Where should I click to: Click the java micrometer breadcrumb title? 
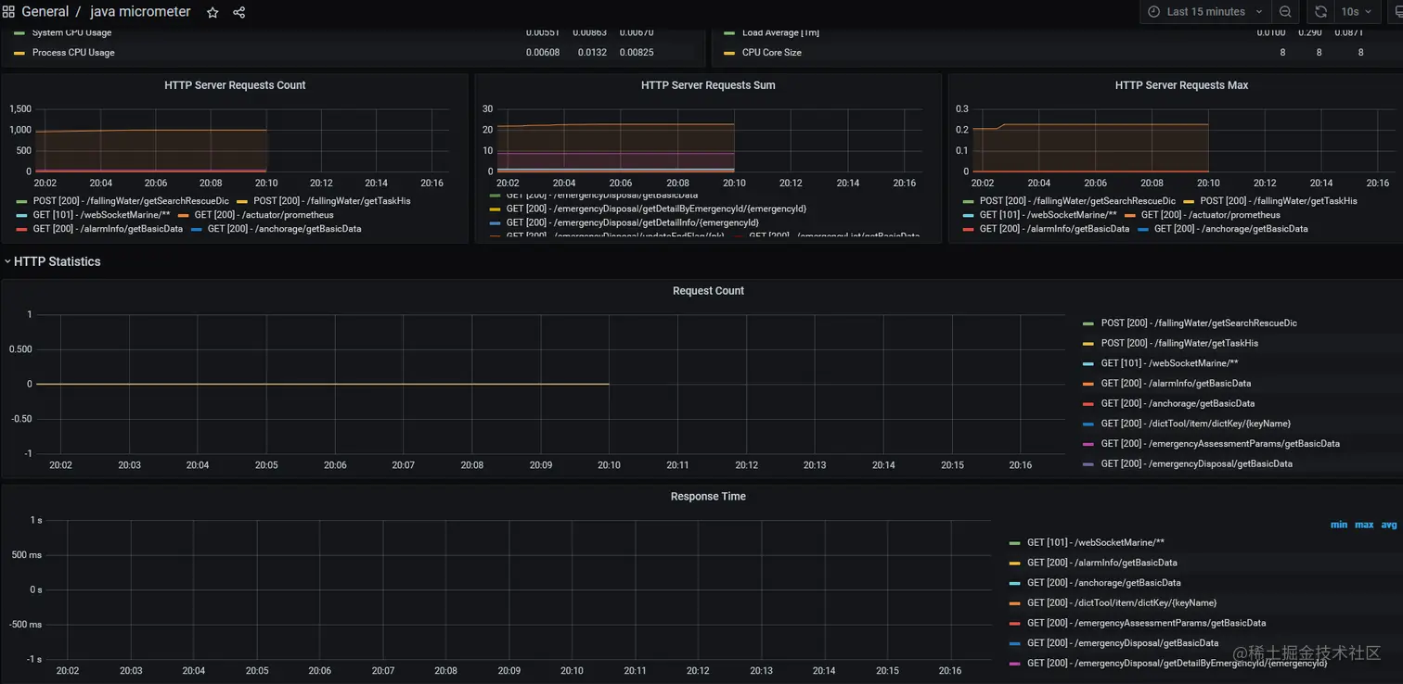(140, 12)
